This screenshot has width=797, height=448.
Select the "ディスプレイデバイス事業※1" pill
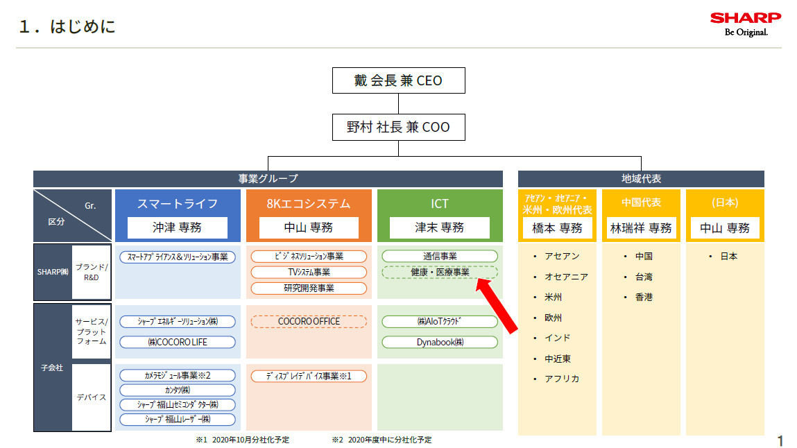click(x=309, y=377)
